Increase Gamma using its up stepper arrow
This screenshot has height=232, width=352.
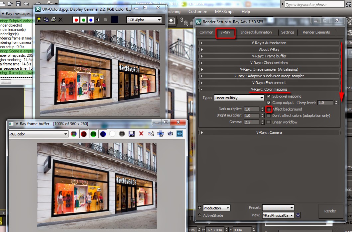[262, 121]
